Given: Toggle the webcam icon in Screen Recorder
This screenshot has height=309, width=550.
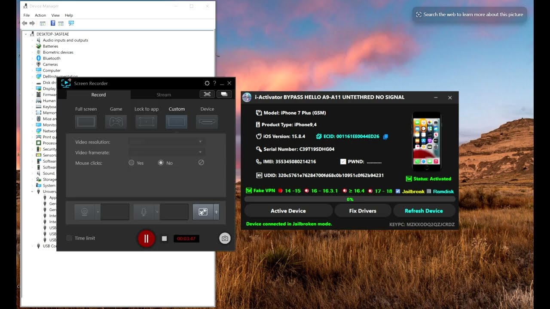Looking at the screenshot, I should point(85,212).
